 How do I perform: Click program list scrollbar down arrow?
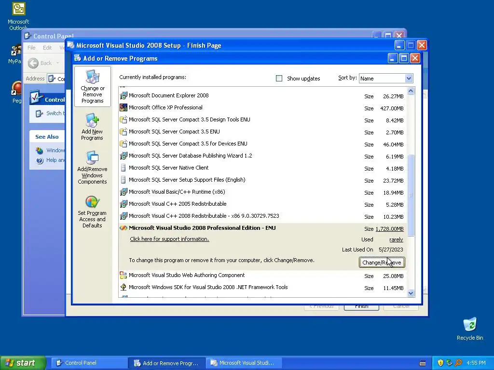[x=411, y=293]
